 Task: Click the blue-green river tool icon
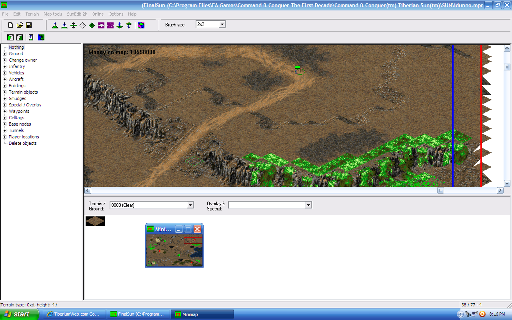click(x=41, y=38)
